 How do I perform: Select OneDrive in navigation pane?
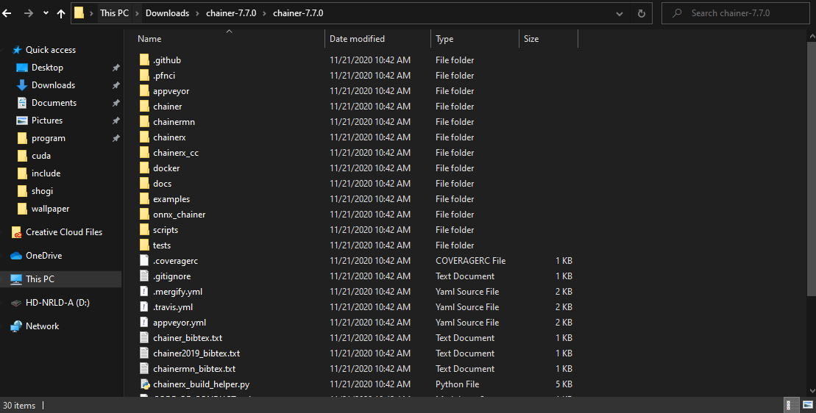pos(43,256)
